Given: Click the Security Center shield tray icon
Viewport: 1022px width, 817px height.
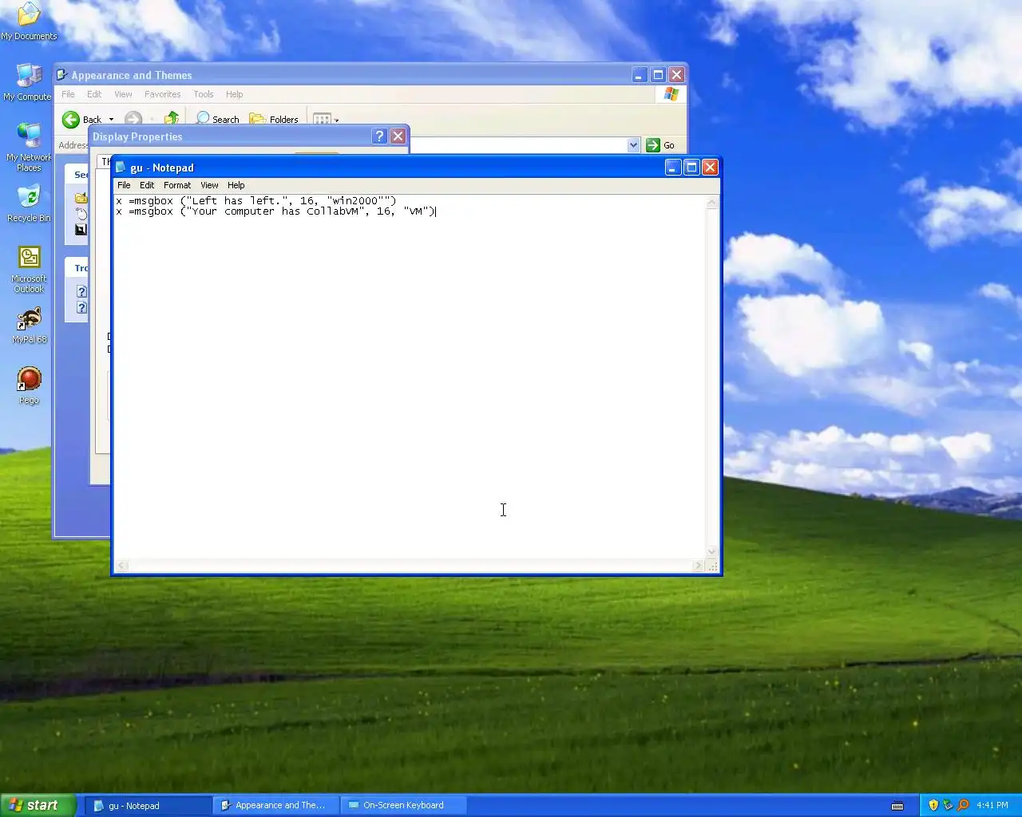Looking at the screenshot, I should click(x=933, y=805).
